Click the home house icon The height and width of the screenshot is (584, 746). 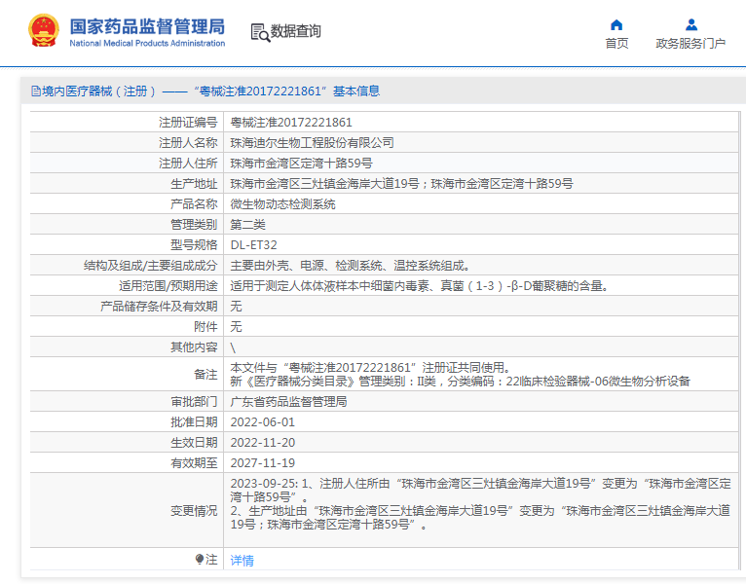(x=616, y=24)
